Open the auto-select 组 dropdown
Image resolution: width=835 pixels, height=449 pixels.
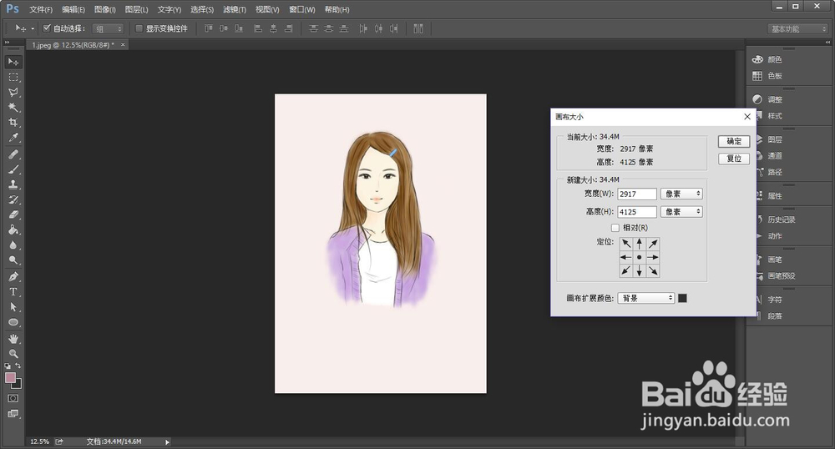pos(108,28)
